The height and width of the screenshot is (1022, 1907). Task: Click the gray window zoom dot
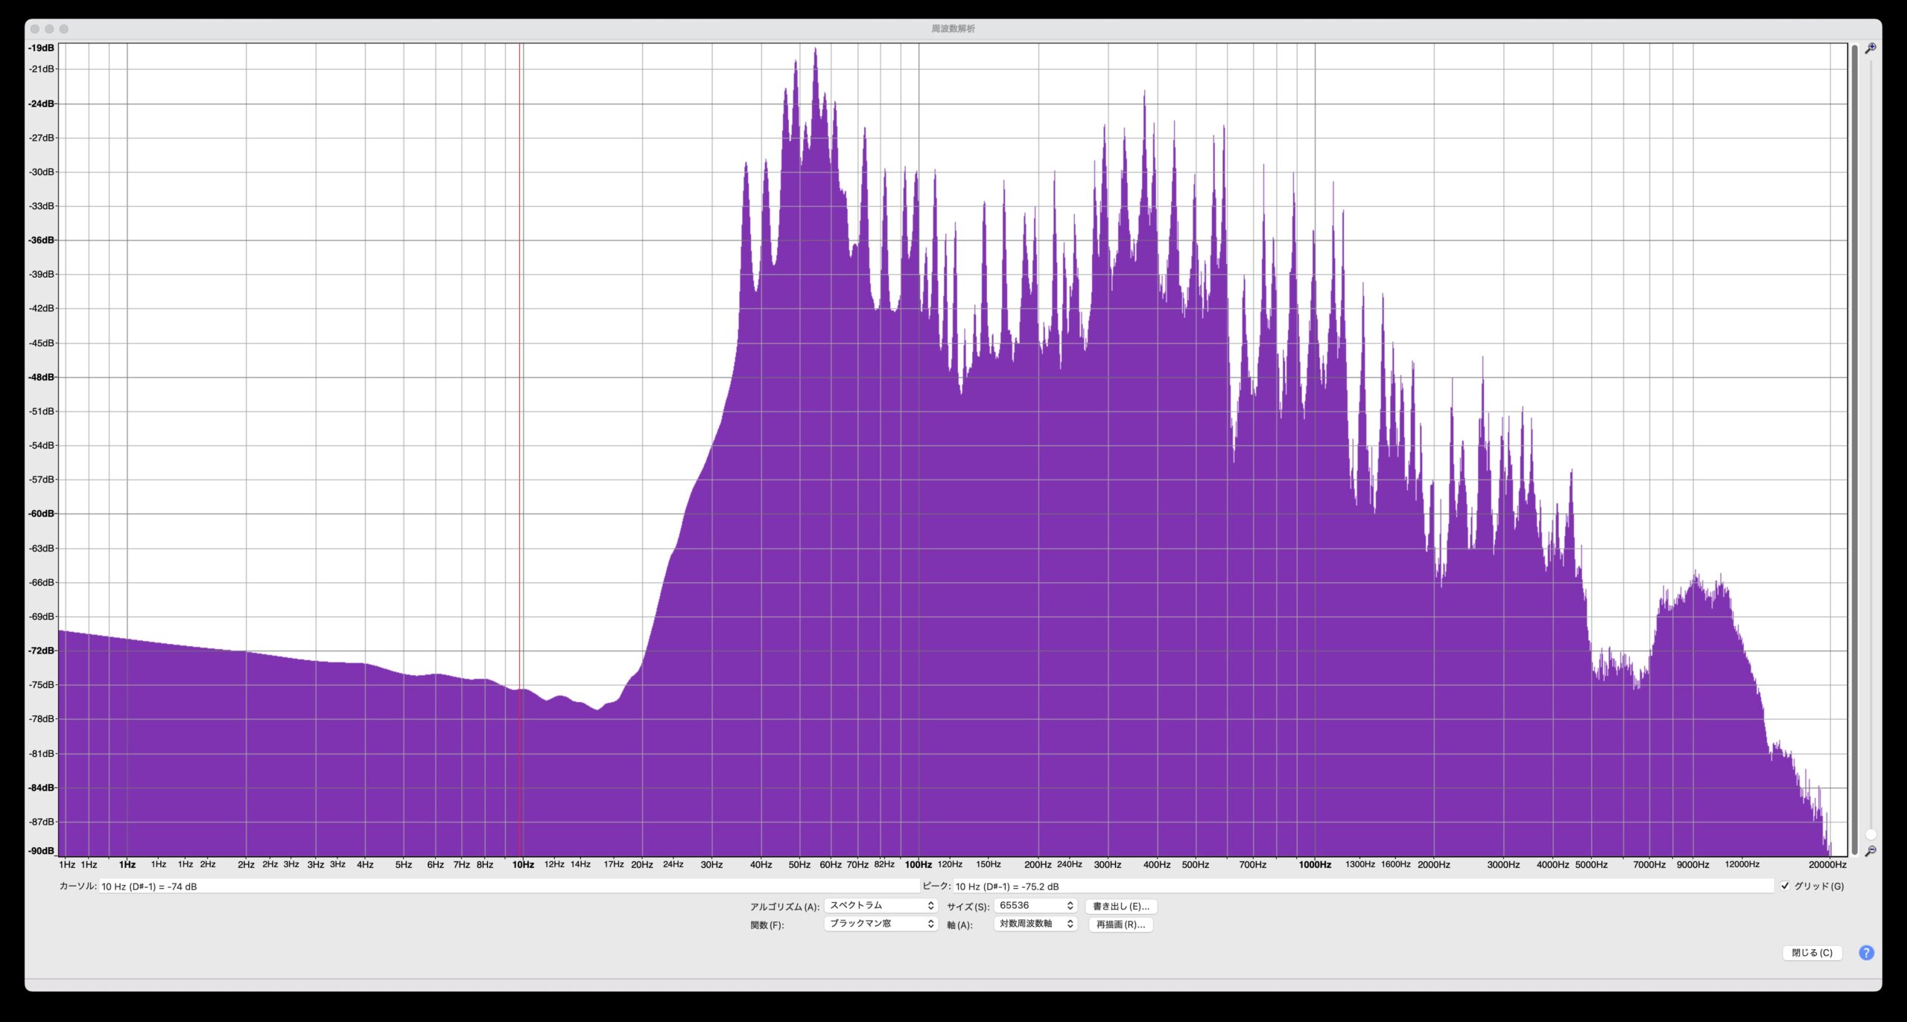[64, 29]
